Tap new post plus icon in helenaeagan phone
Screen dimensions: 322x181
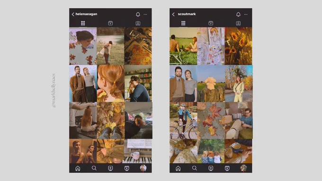110,168
